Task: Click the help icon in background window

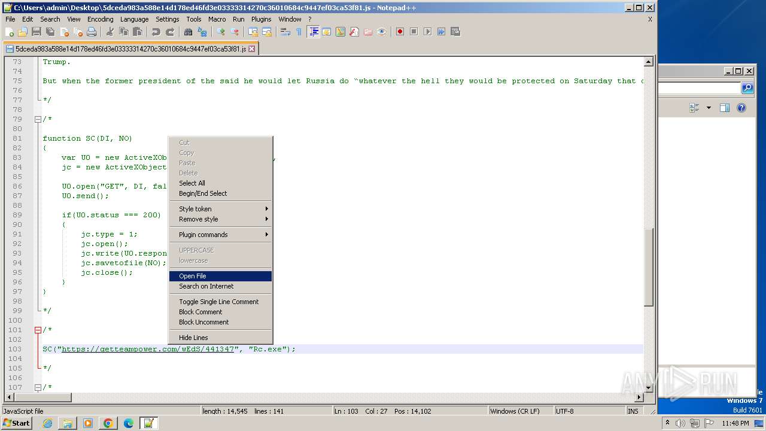Action: [x=741, y=108]
